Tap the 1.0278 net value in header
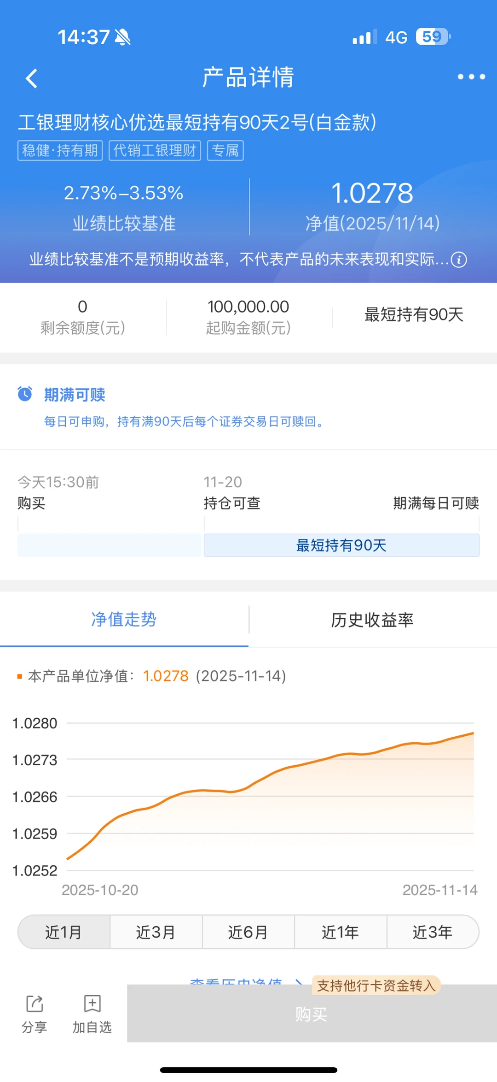Screen dimensions: 497x1082 point(372,193)
